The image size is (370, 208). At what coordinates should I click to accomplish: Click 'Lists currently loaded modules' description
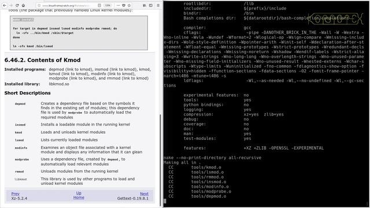pyautogui.click(x=69, y=140)
